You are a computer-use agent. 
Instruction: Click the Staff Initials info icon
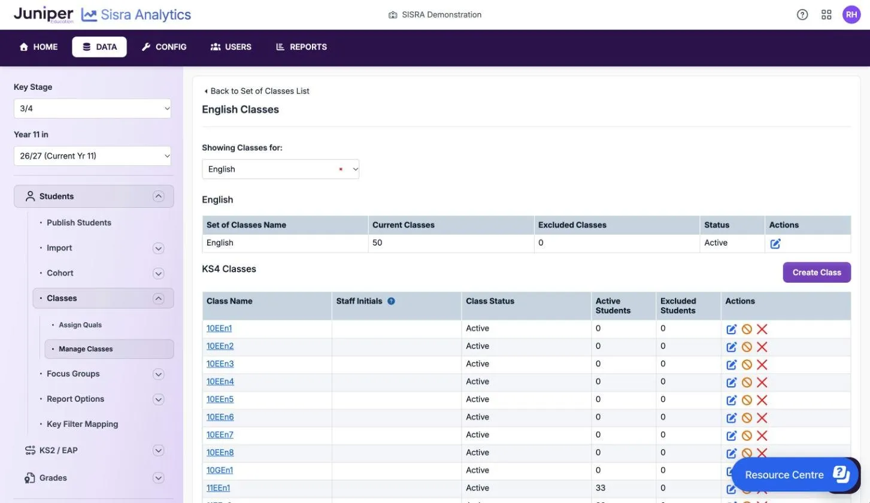pyautogui.click(x=391, y=301)
